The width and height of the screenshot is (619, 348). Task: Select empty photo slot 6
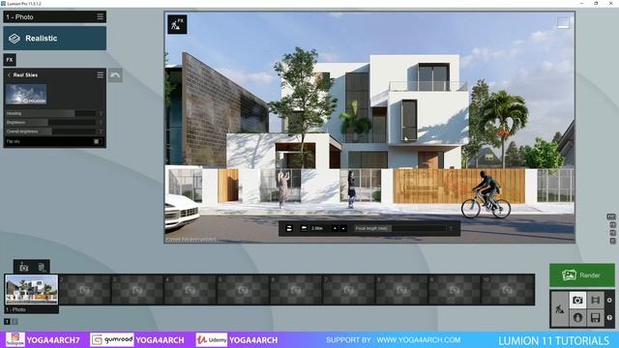(x=296, y=290)
